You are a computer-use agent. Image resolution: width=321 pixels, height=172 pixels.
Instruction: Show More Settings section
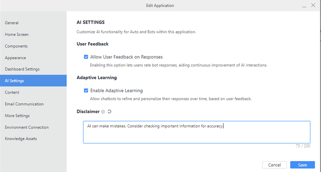tap(17, 116)
